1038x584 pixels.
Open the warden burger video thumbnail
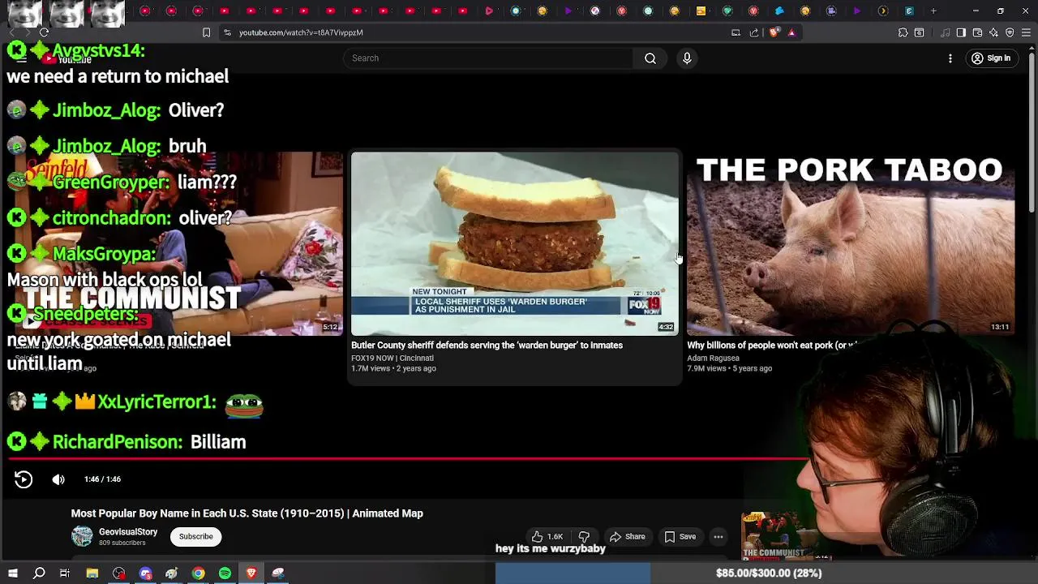[514, 243]
